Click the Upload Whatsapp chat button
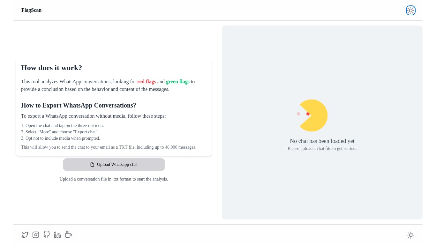 tap(114, 165)
